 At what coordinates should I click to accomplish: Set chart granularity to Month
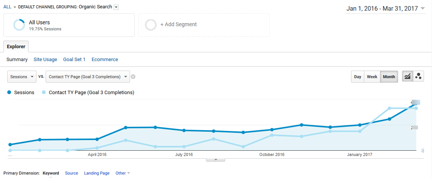(x=389, y=77)
